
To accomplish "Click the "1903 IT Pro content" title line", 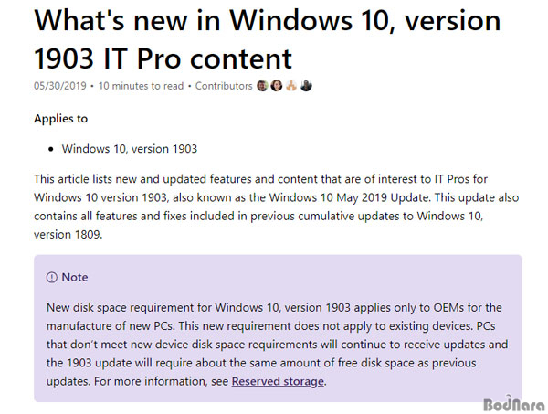I will coord(163,58).
